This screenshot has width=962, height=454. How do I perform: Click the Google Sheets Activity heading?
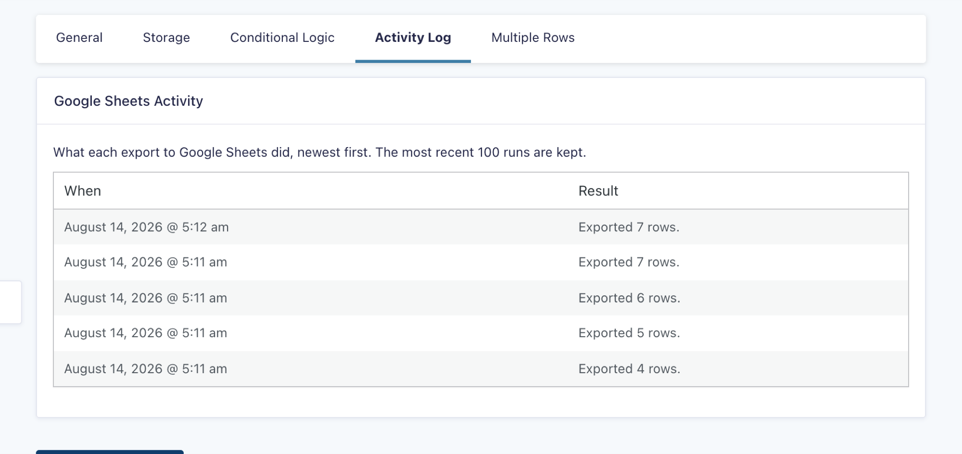[x=128, y=101]
